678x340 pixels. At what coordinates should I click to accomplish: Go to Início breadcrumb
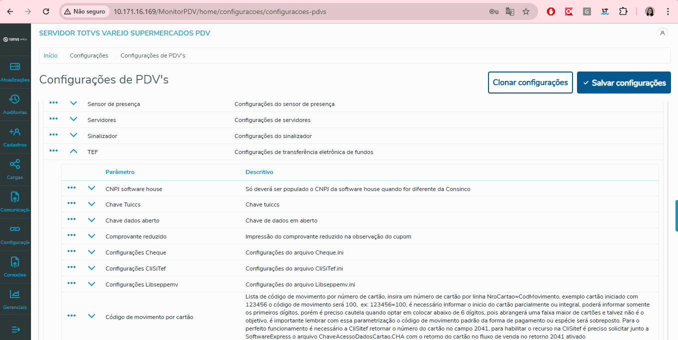[x=50, y=55]
